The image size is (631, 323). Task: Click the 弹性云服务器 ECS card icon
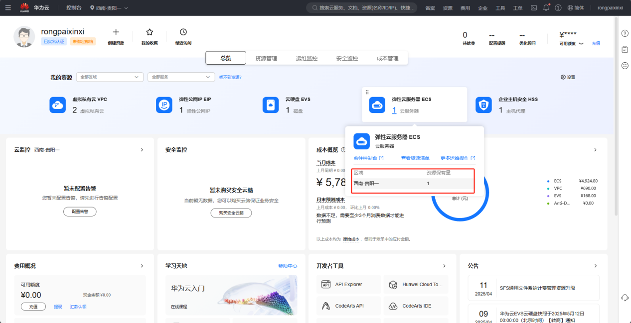click(377, 105)
